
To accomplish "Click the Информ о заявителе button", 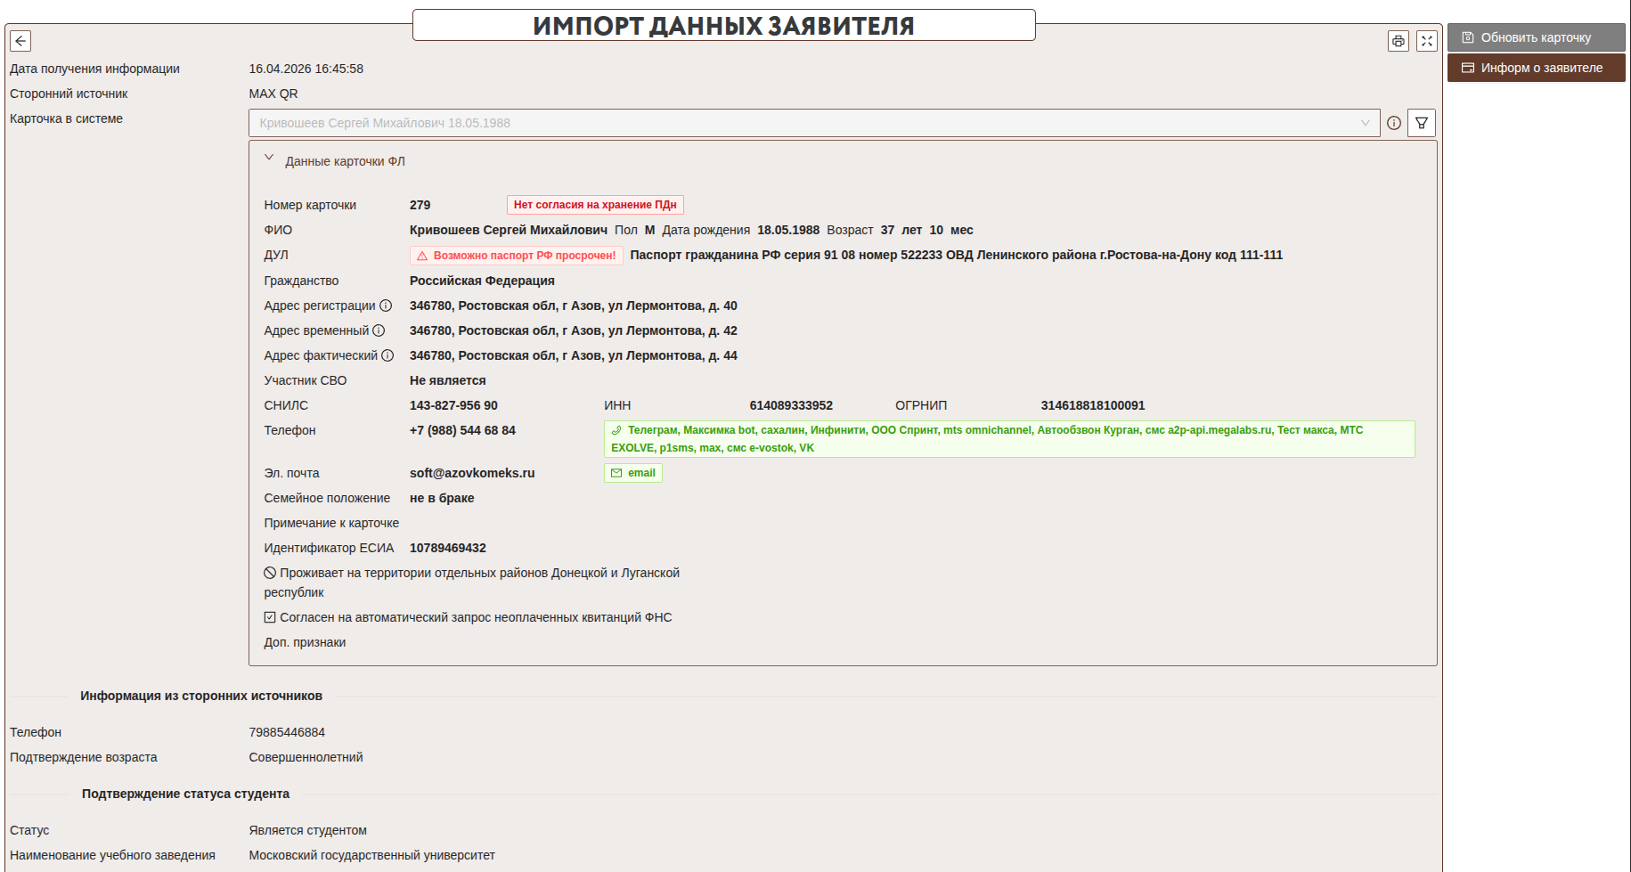I will coord(1536,68).
